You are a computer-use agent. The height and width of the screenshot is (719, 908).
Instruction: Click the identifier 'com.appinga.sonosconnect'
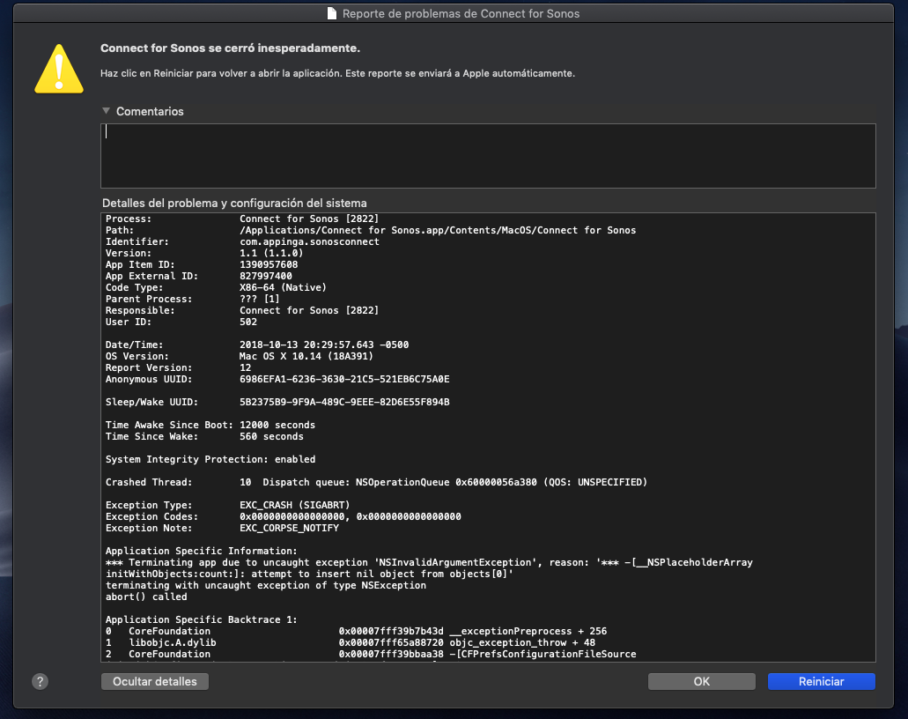coord(310,241)
